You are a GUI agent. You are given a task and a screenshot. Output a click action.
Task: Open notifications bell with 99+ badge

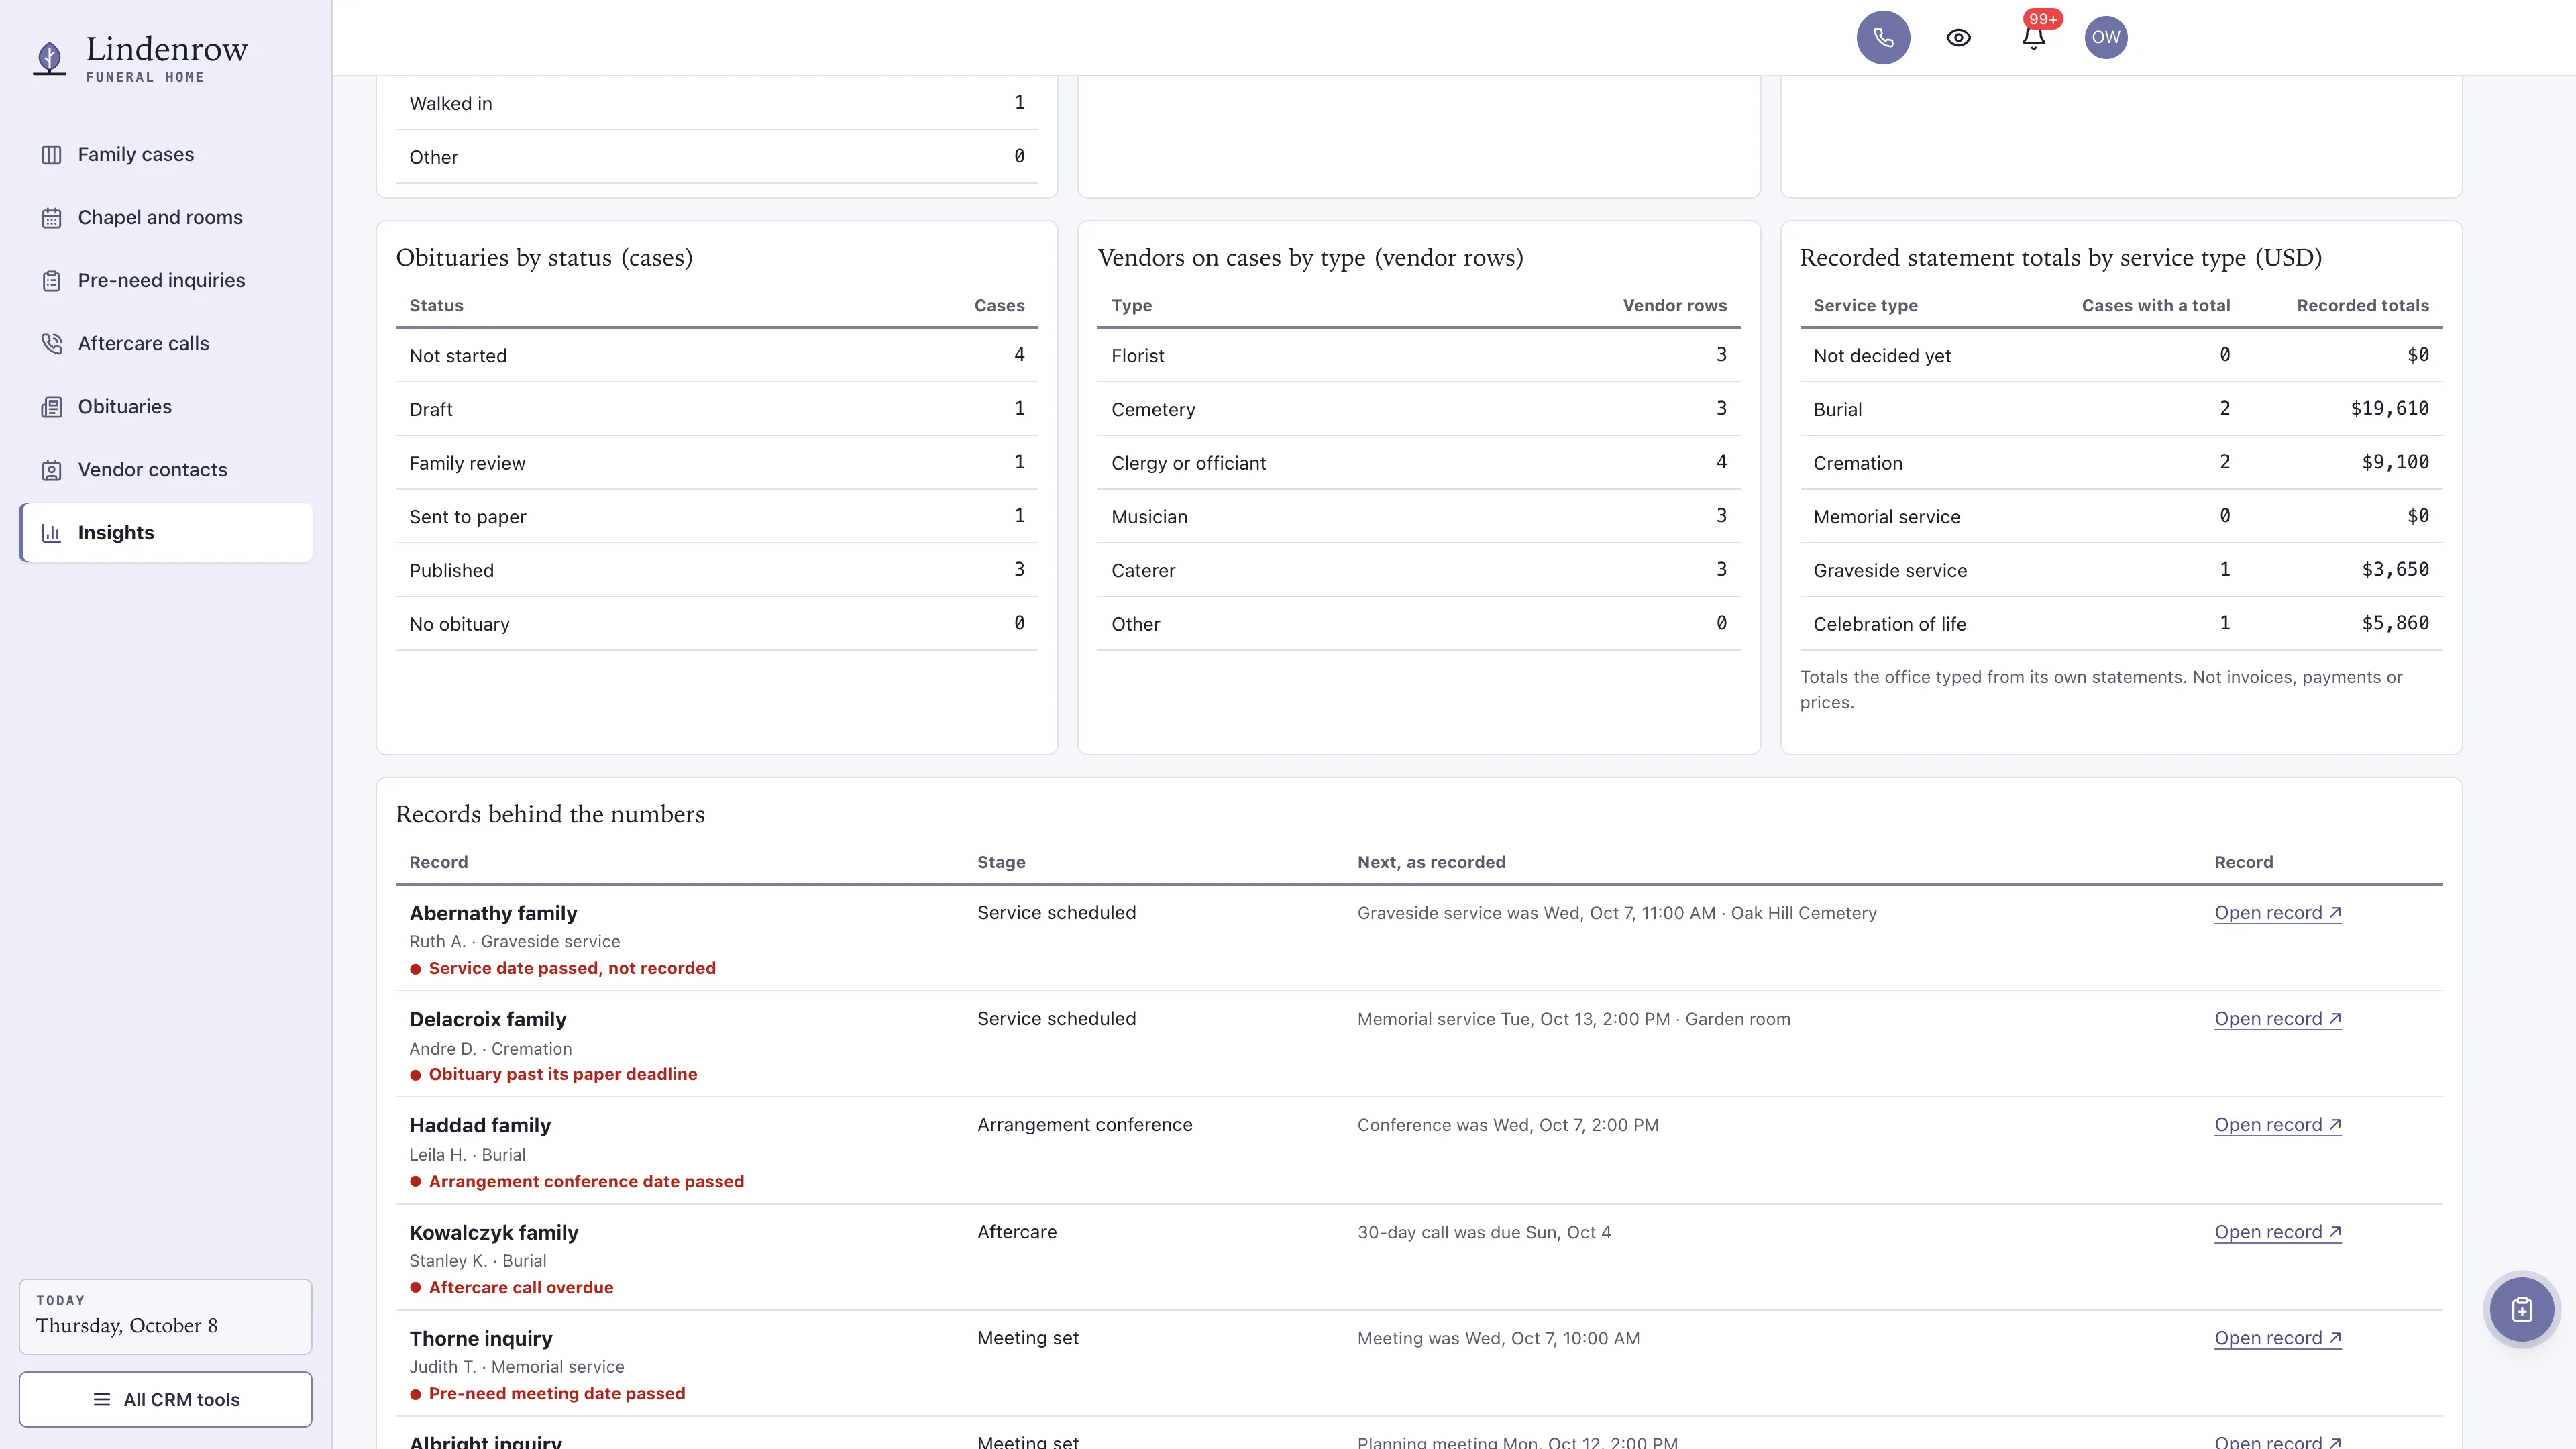pyautogui.click(x=2033, y=38)
